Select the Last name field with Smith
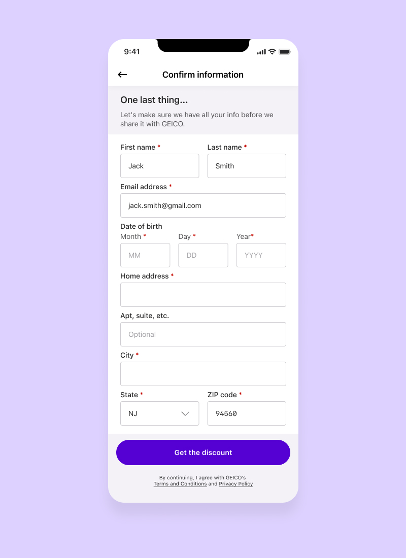 tap(247, 166)
